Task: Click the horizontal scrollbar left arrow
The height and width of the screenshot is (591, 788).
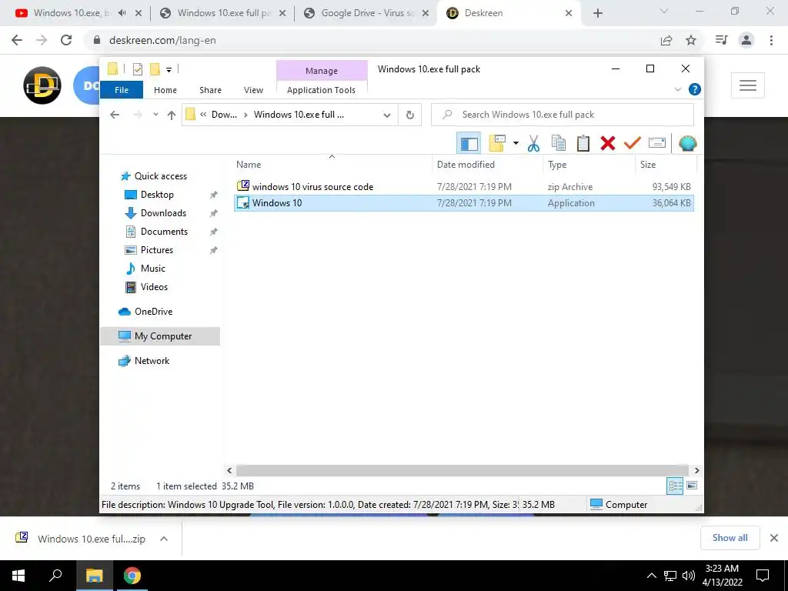Action: point(229,470)
